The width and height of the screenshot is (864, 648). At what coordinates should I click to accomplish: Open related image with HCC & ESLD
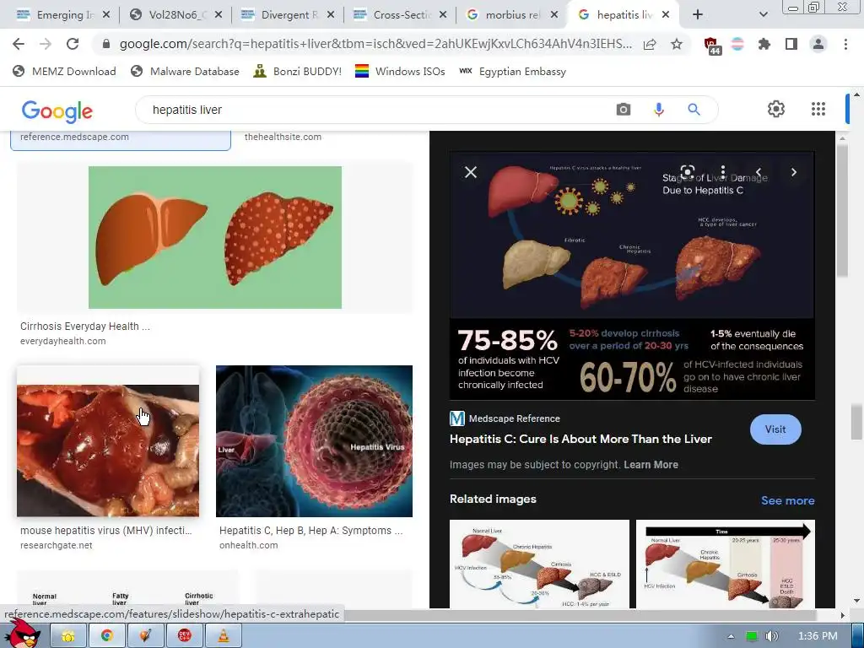coord(539,564)
